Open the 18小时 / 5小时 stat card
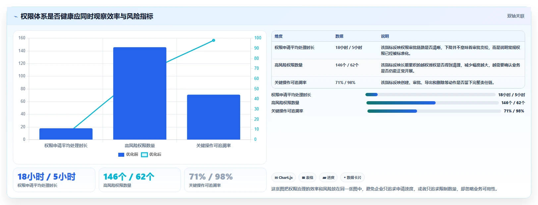The height and width of the screenshot is (205, 538). point(54,180)
